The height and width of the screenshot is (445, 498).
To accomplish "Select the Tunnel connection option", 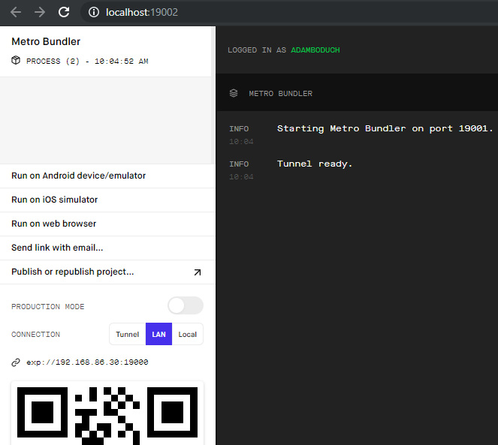I will click(x=128, y=334).
